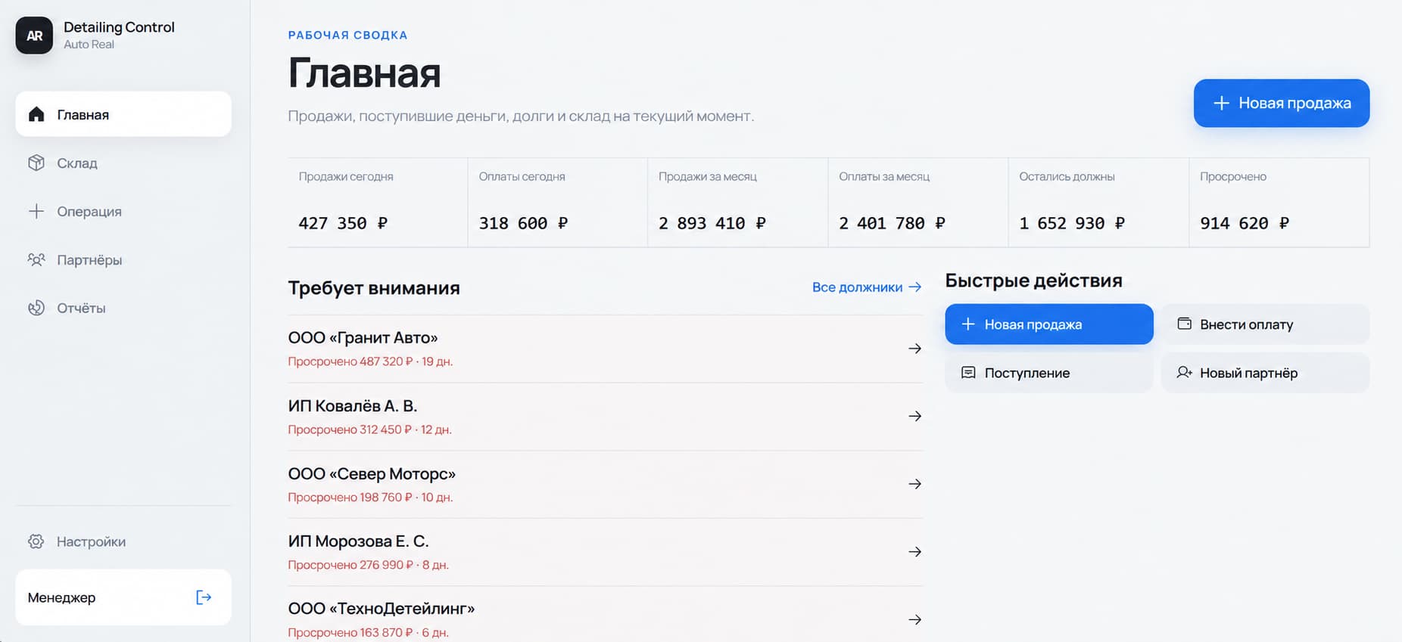Open Склад section

coord(123,163)
